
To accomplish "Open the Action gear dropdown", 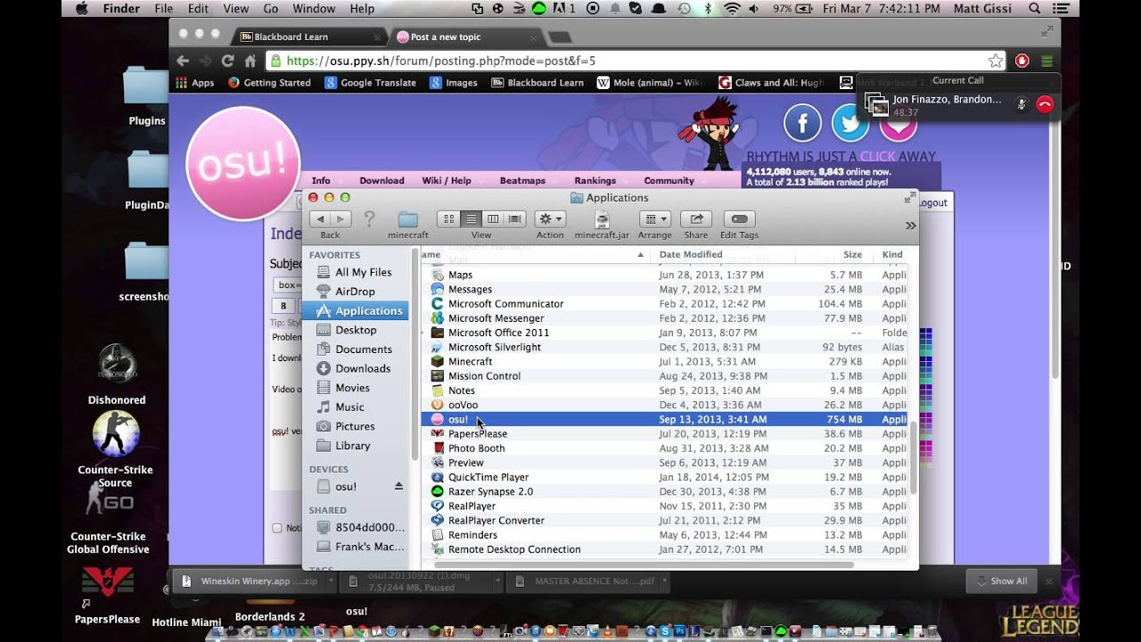I will [x=550, y=219].
